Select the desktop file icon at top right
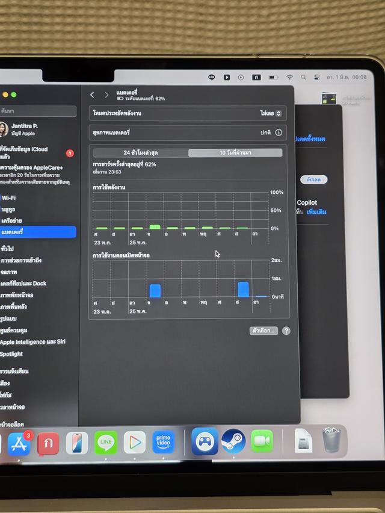This screenshot has height=513, width=385. click(329, 98)
